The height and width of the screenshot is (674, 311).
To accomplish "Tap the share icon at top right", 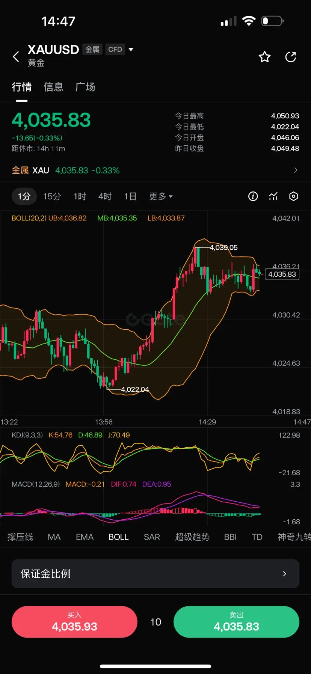I will 291,57.
